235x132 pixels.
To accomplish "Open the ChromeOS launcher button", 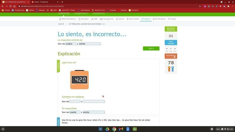I will pos(3,129).
